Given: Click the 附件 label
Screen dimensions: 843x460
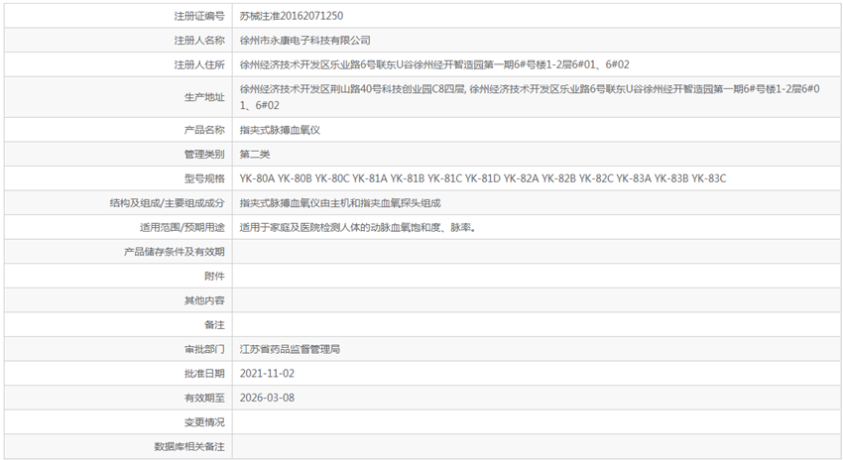Looking at the screenshot, I should click(214, 277).
